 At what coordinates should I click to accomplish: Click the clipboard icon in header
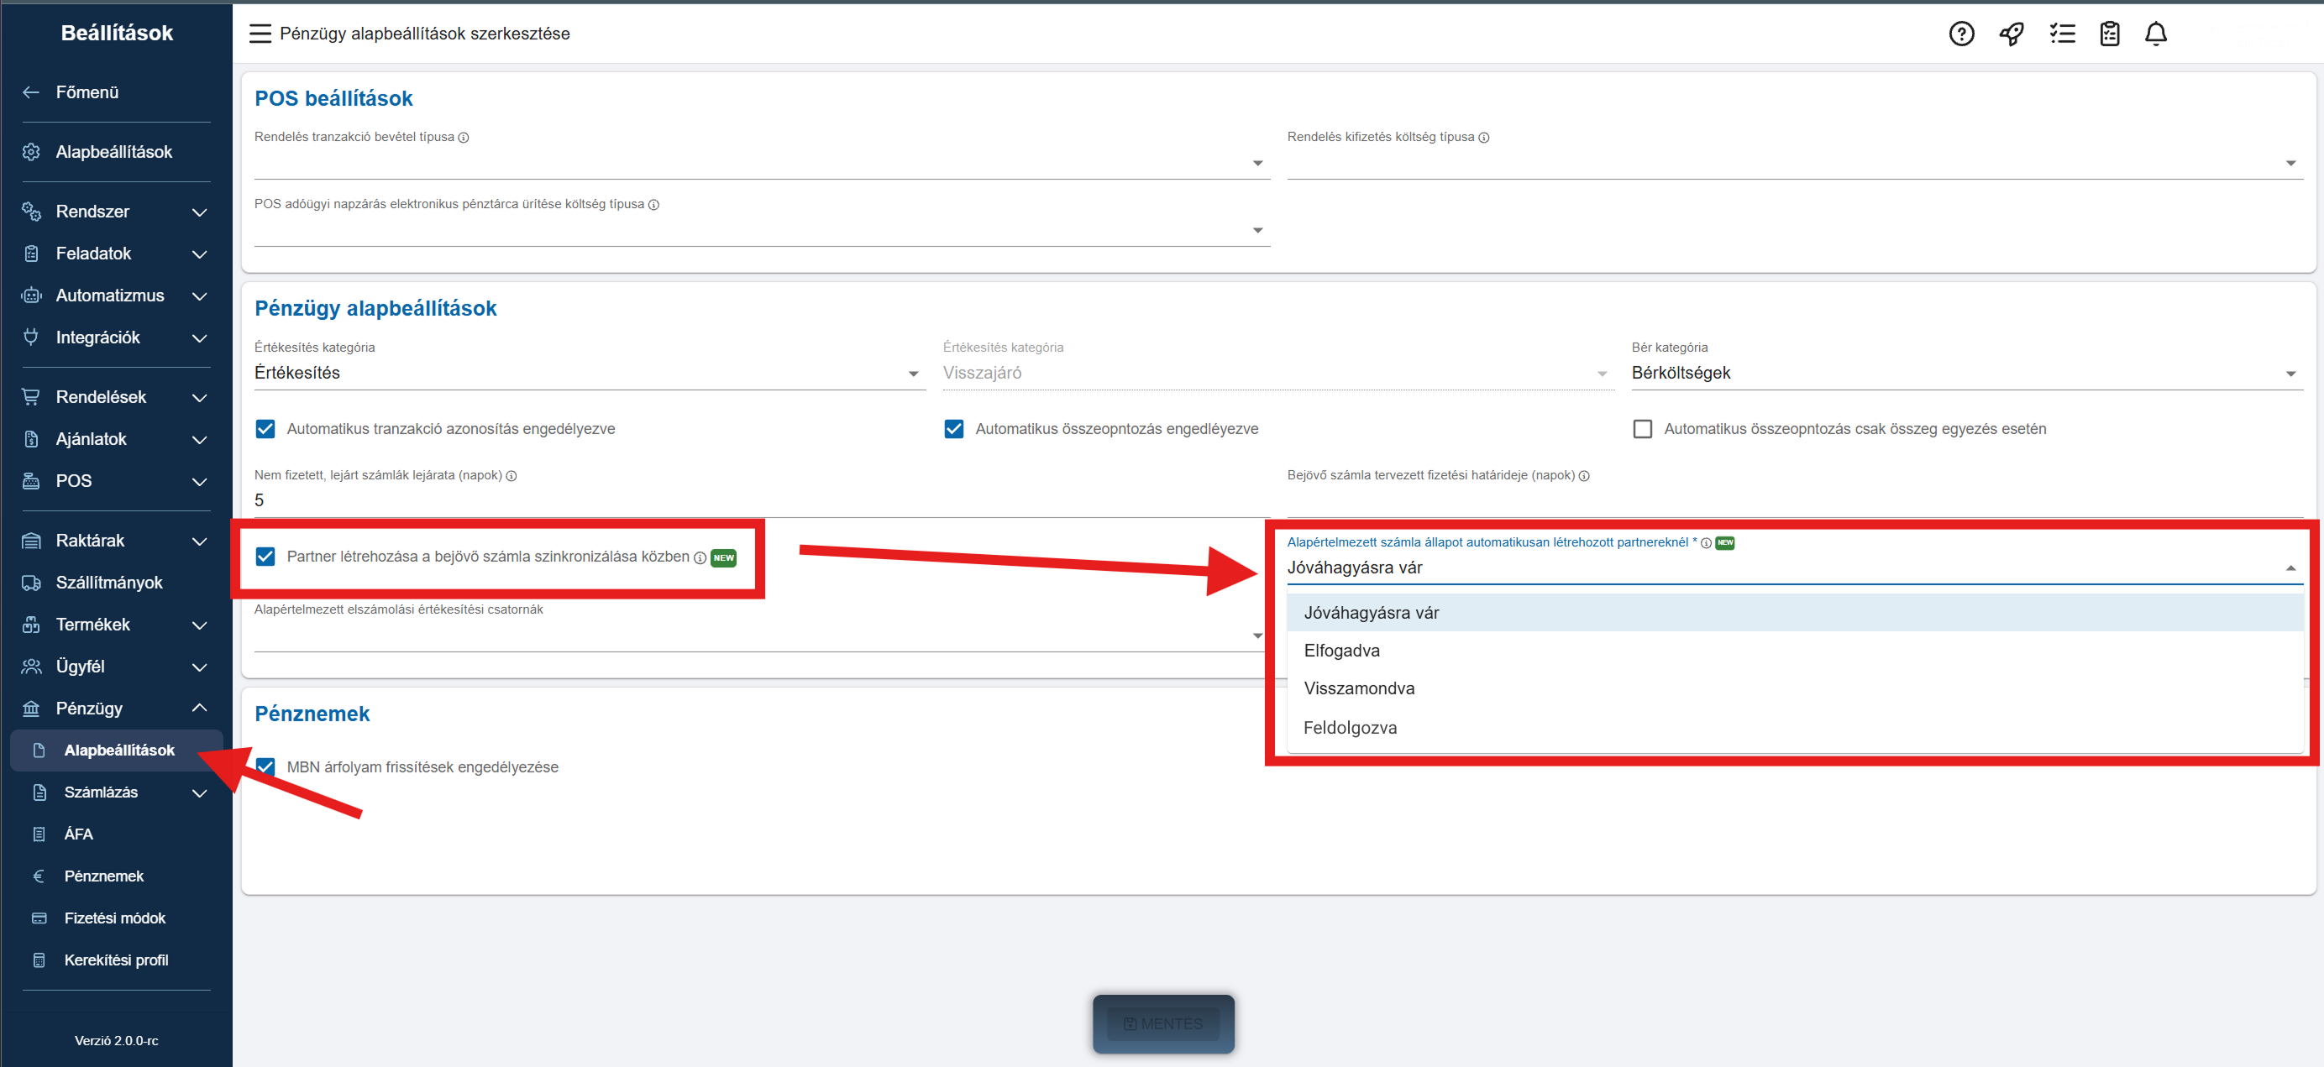pyautogui.click(x=2109, y=34)
